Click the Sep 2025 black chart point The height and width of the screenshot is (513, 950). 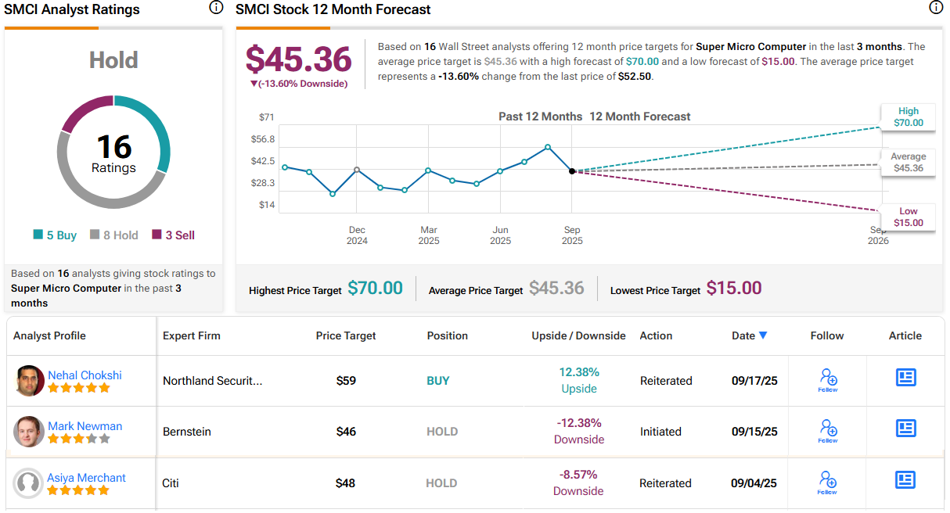pos(572,170)
